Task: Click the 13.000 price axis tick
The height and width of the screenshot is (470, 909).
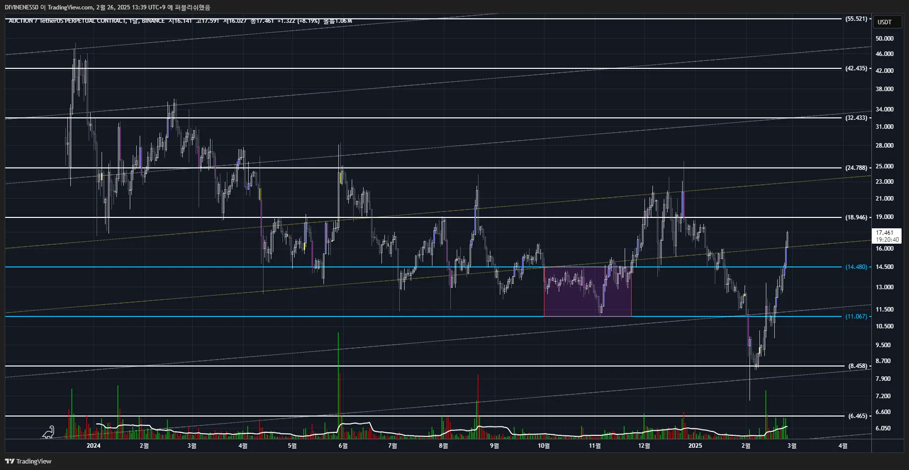Action: click(x=884, y=287)
